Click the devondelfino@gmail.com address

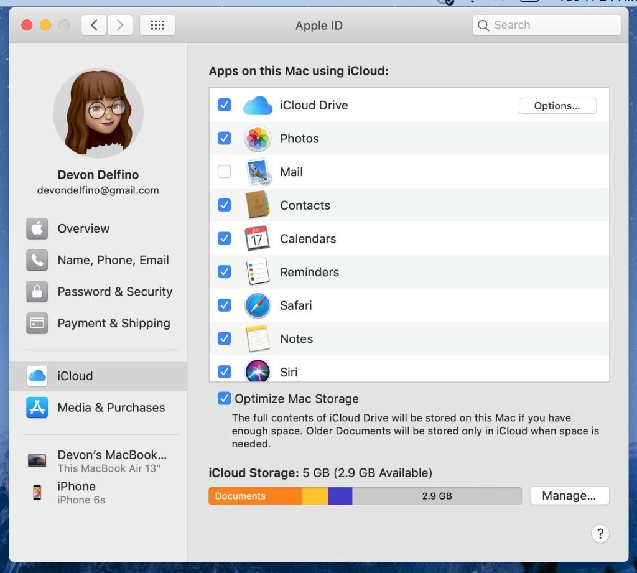click(x=98, y=190)
